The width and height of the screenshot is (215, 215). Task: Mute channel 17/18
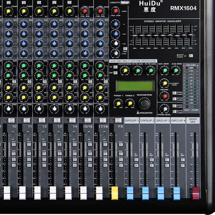(x=103, y=120)
